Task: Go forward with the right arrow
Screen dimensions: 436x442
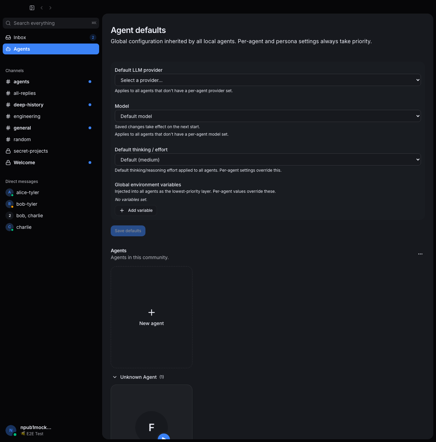Action: click(x=50, y=8)
